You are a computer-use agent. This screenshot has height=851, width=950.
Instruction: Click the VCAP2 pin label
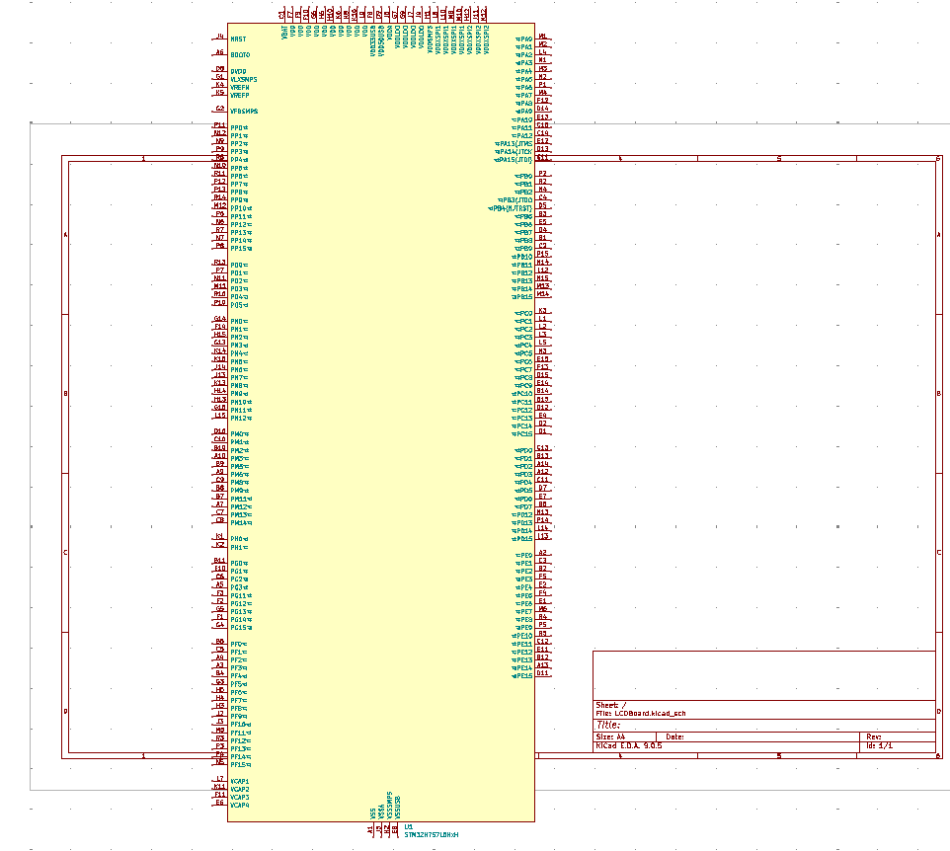[240, 789]
